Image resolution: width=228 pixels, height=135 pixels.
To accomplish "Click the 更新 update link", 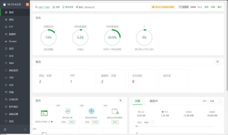I will (x=207, y=7).
